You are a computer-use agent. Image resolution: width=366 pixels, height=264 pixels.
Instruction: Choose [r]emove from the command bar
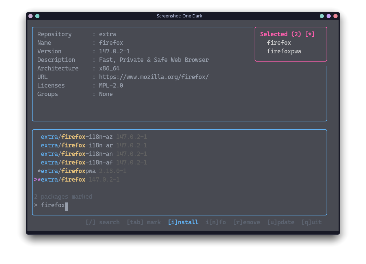click(246, 222)
